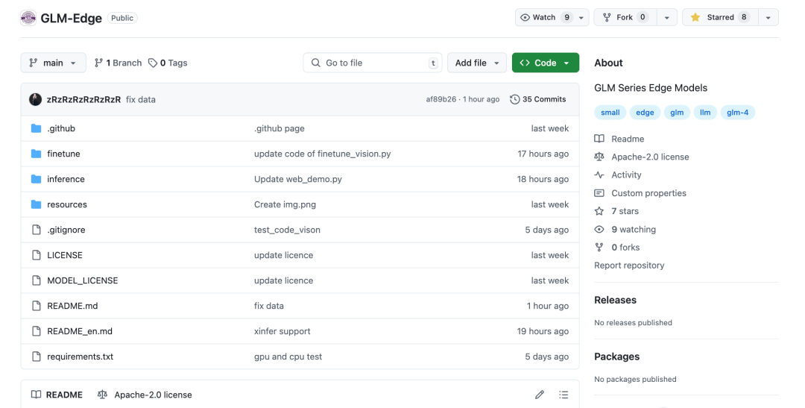Click the 'edge' topic tag
Screen dimensions: 805x408
[x=645, y=113]
